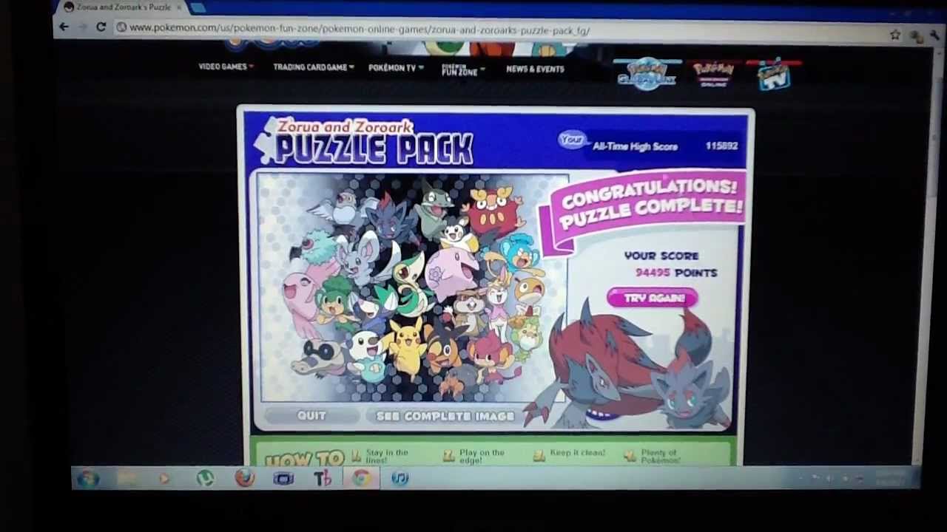The image size is (947, 532).
Task: Open iTunes from the taskbar
Action: click(x=400, y=479)
